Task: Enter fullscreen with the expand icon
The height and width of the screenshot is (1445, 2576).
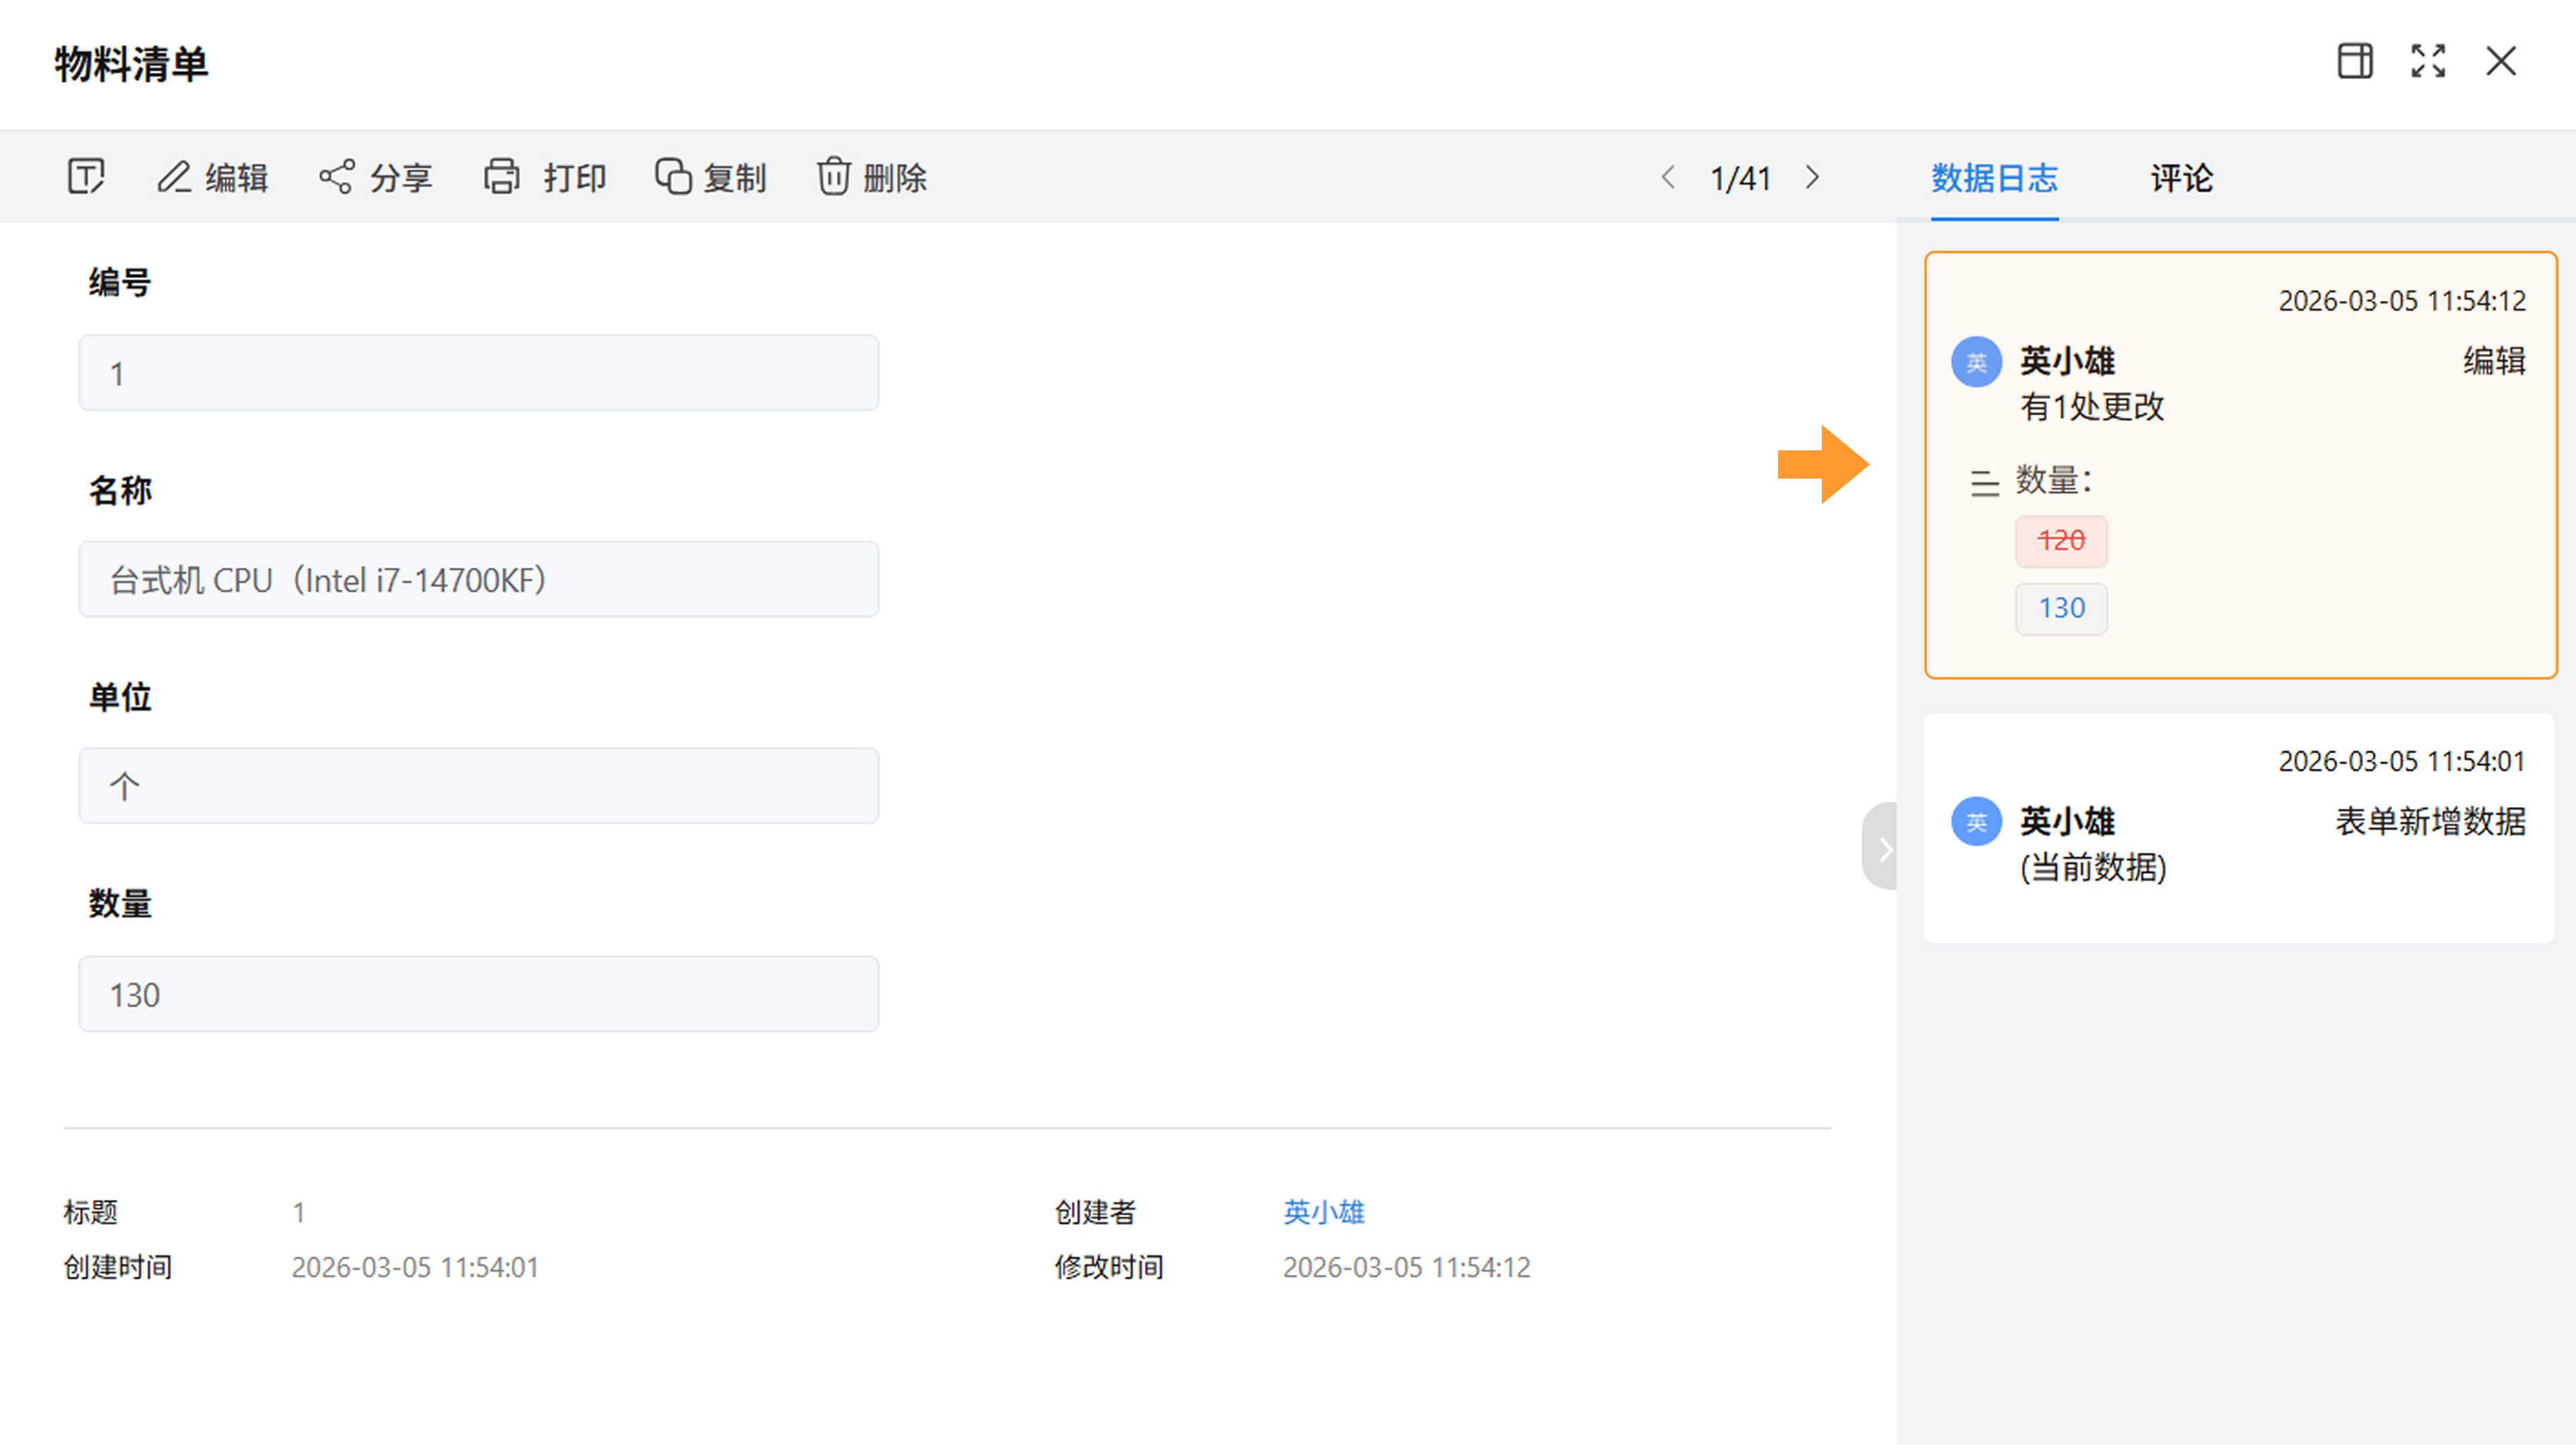Action: pyautogui.click(x=2427, y=61)
